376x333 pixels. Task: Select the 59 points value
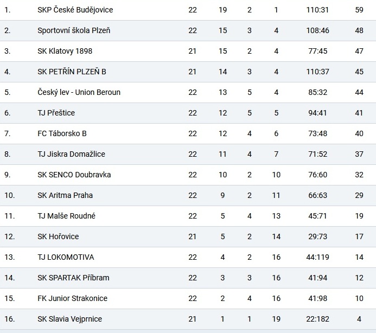tap(359, 10)
